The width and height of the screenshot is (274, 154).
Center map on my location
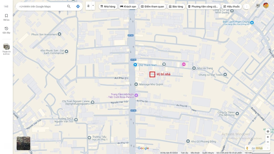click(268, 131)
